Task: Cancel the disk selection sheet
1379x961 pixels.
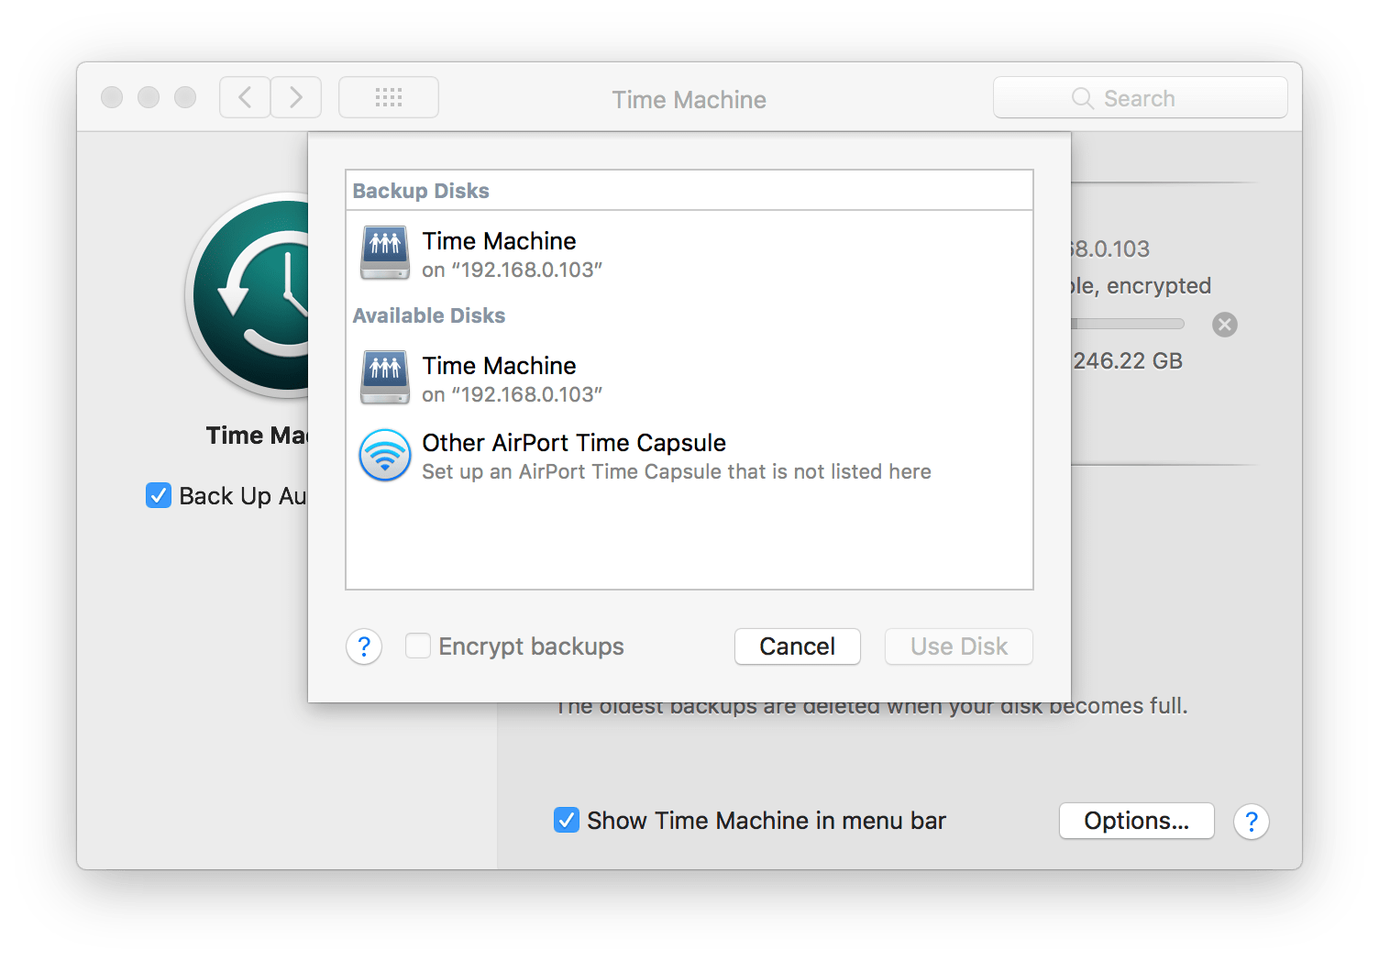Action: pyautogui.click(x=798, y=646)
